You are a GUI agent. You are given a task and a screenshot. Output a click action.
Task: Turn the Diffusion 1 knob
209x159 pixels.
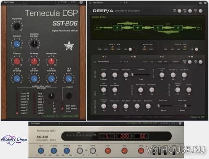[140, 90]
